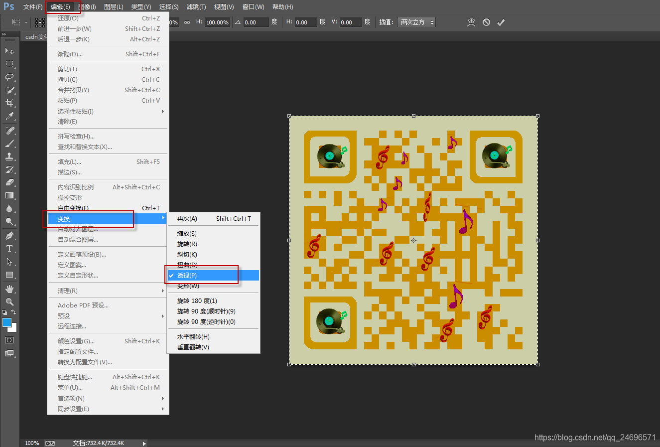
Task: Choose 垂直翻转(V) menu entry
Action: click(213, 347)
